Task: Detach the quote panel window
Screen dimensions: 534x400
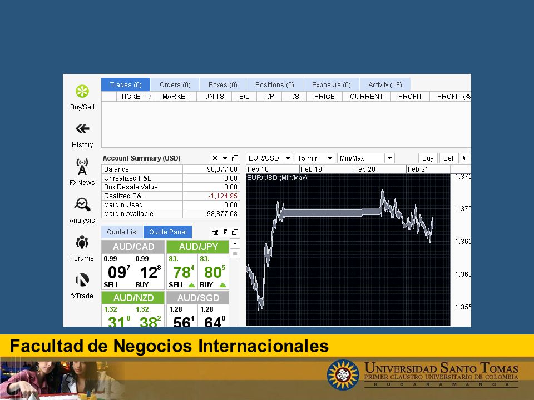Action: pyautogui.click(x=235, y=232)
